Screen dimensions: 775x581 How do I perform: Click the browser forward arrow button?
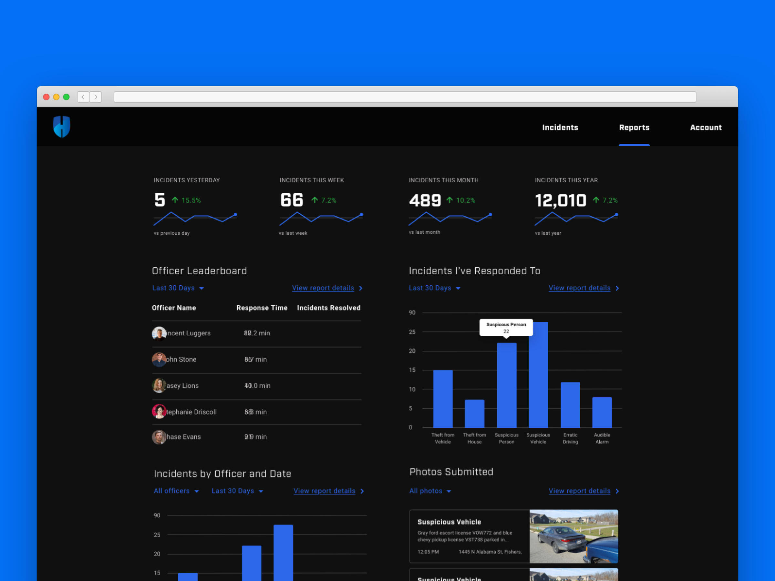coord(96,97)
